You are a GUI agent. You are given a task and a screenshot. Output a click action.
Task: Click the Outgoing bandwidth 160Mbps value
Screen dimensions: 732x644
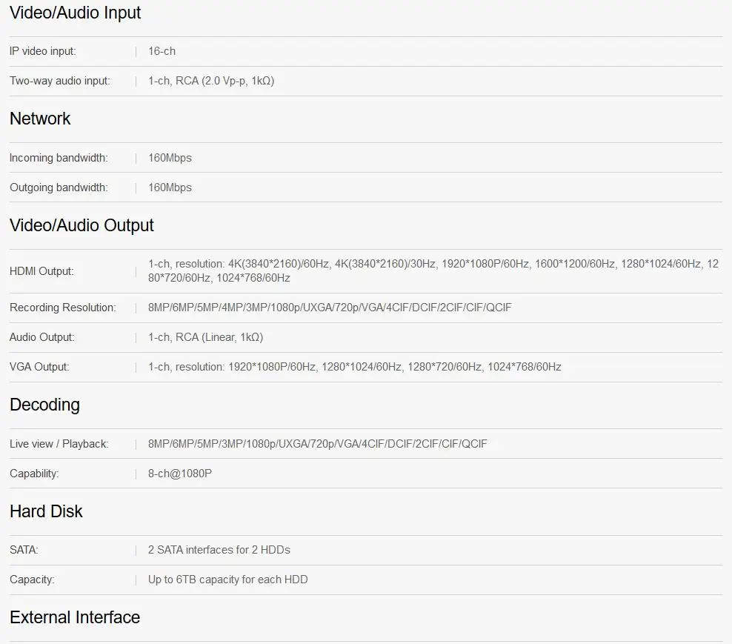[x=170, y=187]
